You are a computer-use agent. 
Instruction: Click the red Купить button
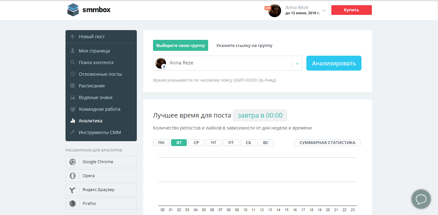[351, 10]
